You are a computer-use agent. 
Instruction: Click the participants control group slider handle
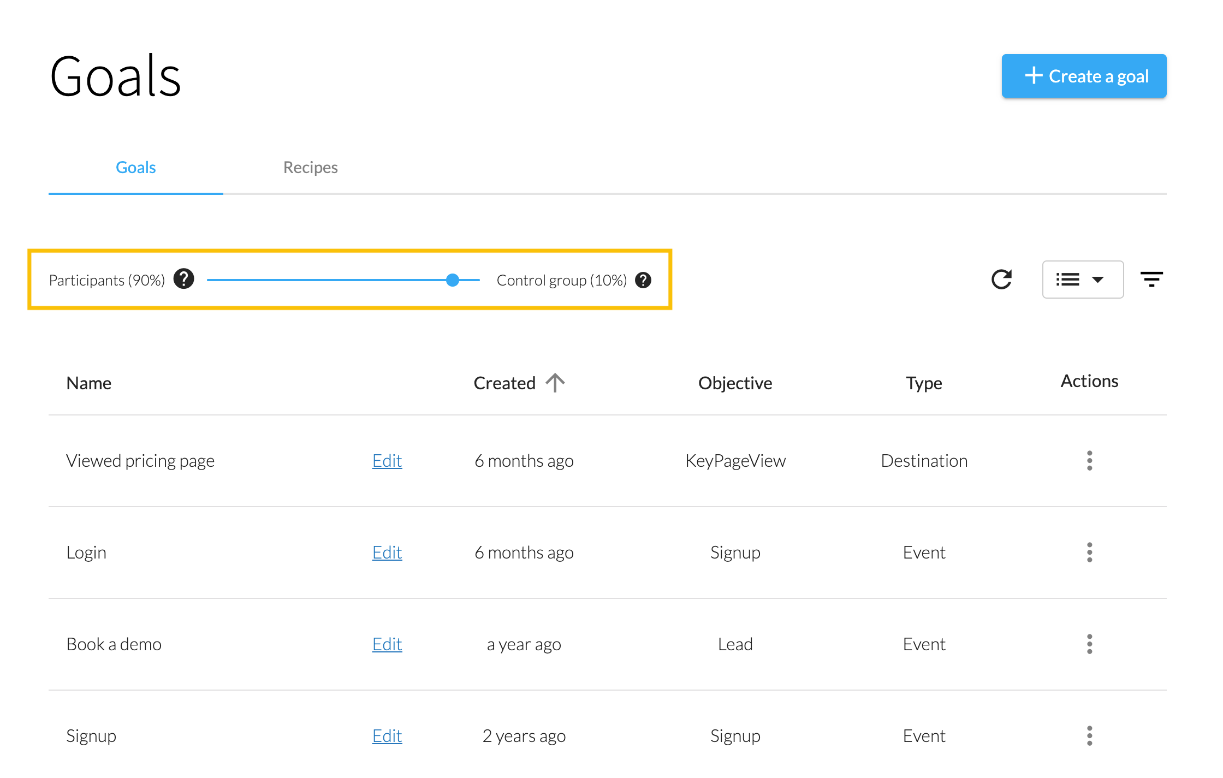453,280
